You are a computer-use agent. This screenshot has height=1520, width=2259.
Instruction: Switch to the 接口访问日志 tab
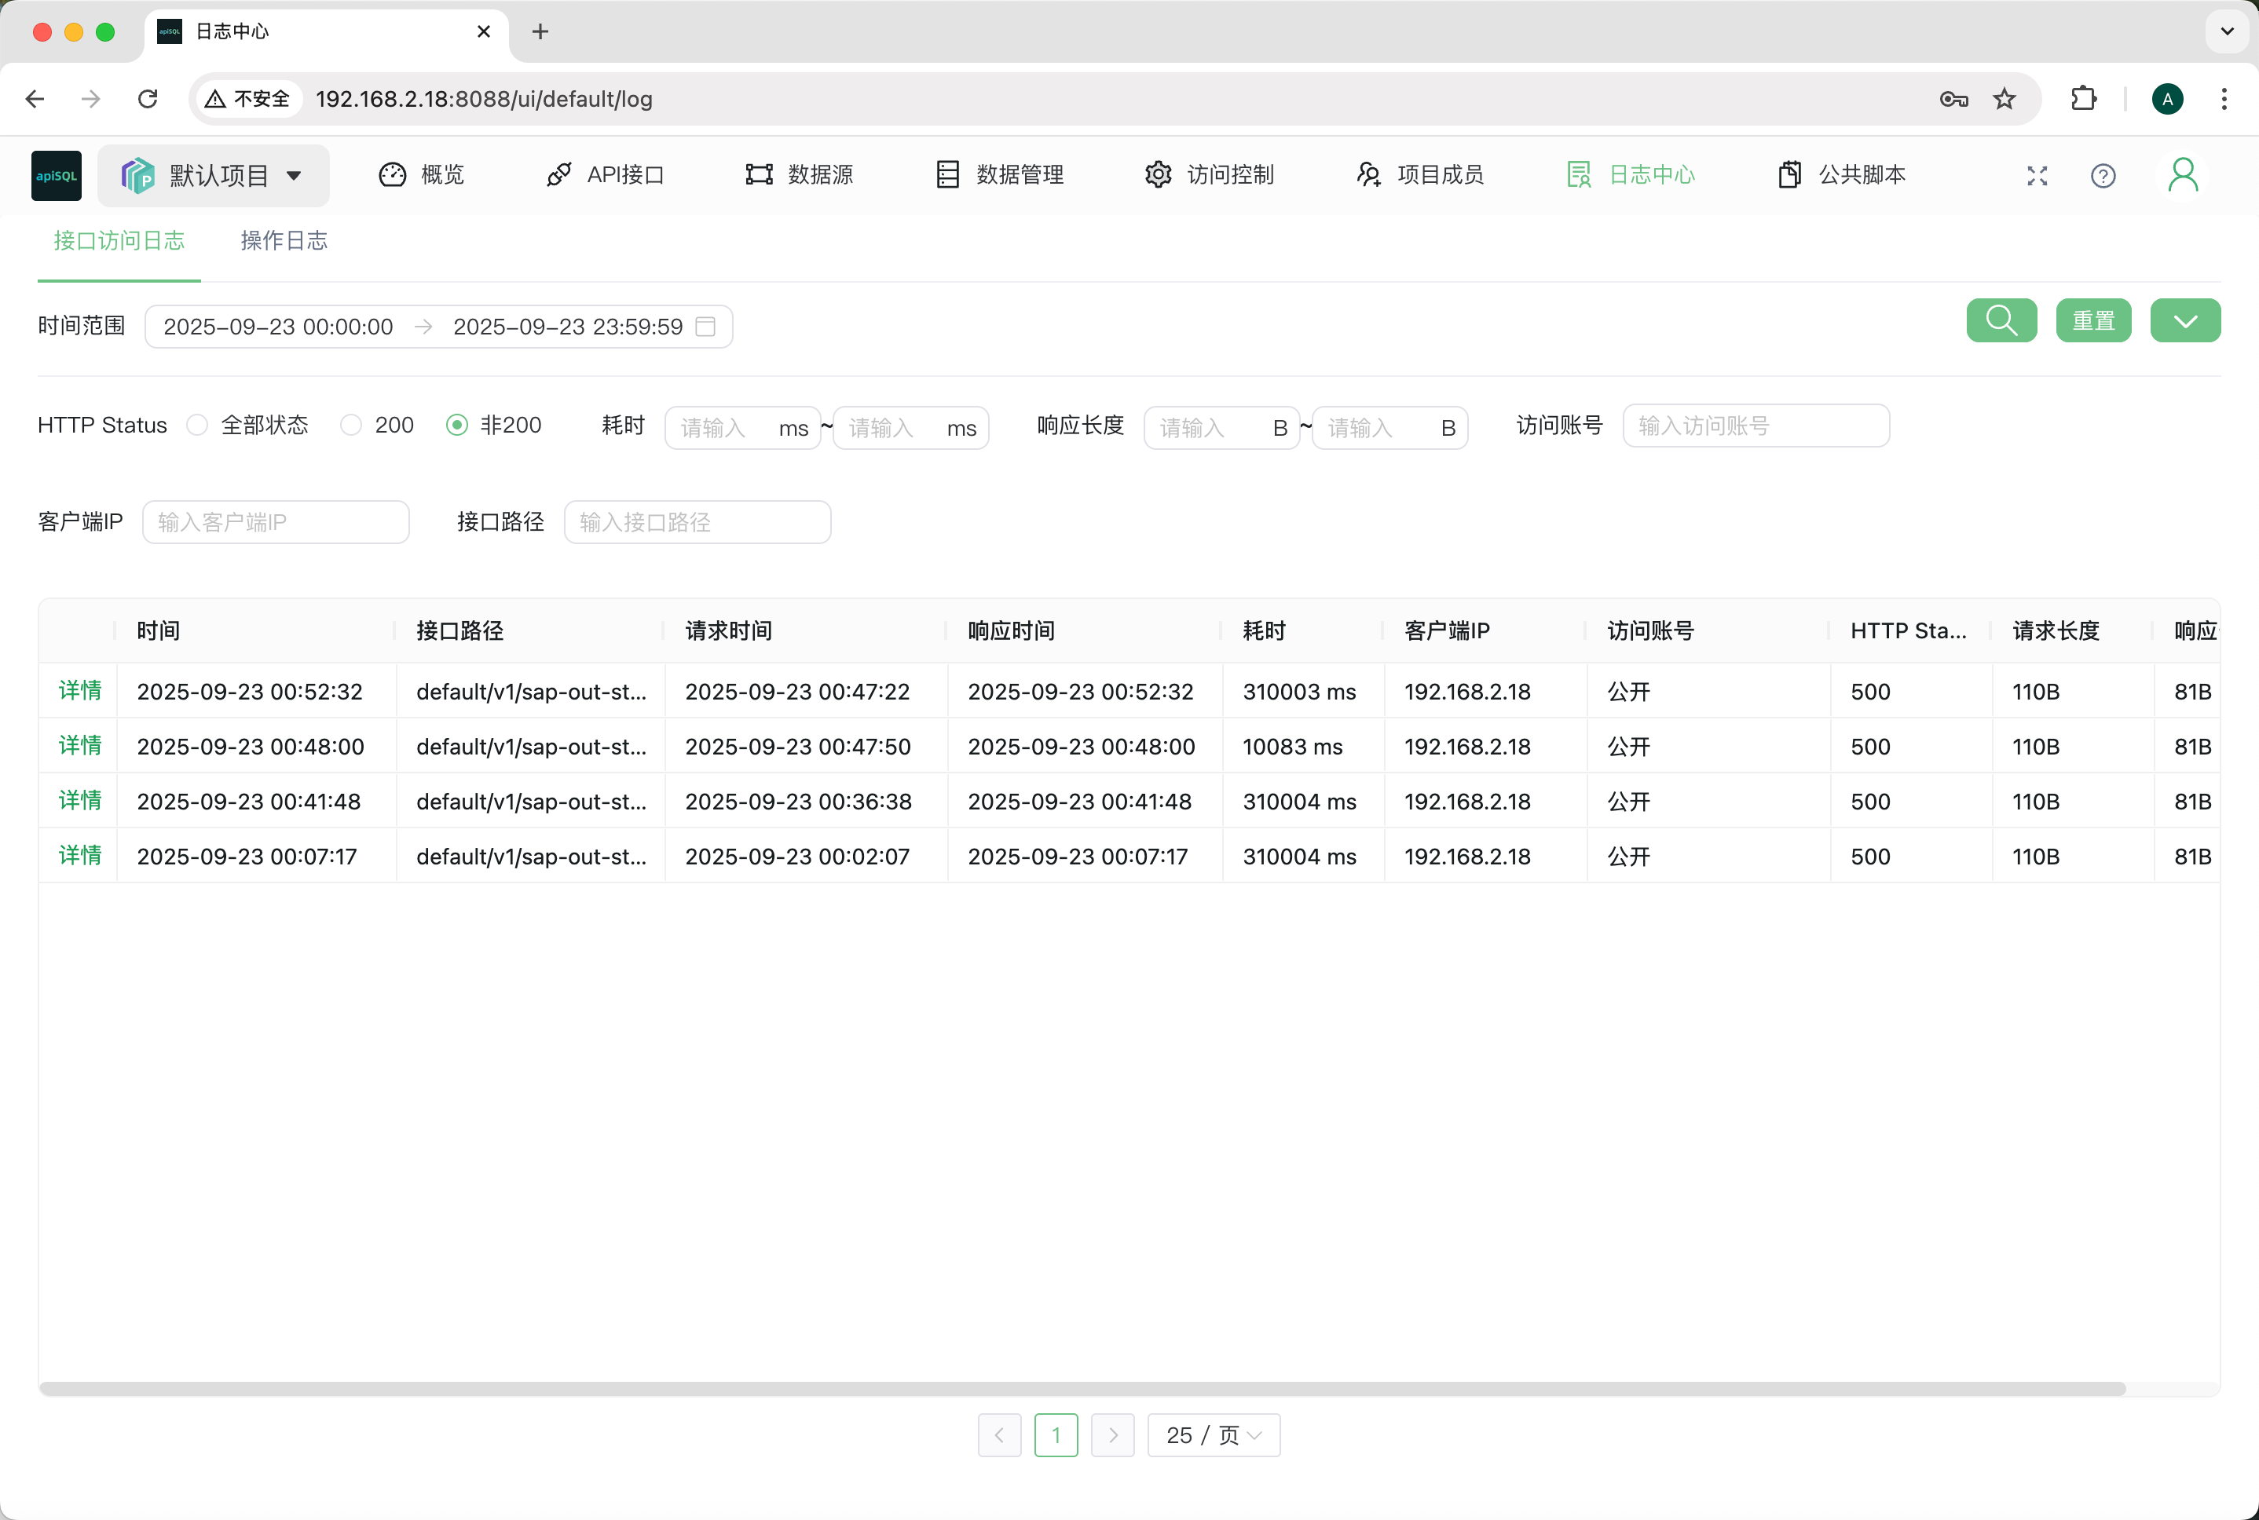[x=119, y=240]
